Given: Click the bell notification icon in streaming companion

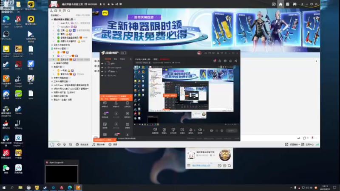Looking at the screenshot, I should click(230, 61).
